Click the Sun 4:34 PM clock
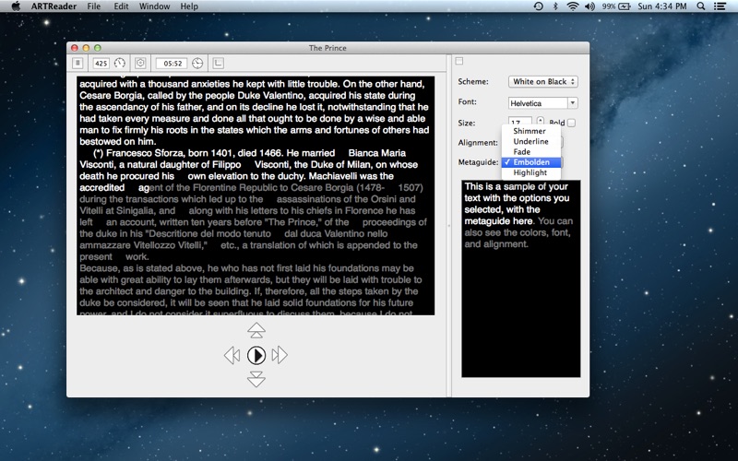The height and width of the screenshot is (461, 738). (662, 6)
